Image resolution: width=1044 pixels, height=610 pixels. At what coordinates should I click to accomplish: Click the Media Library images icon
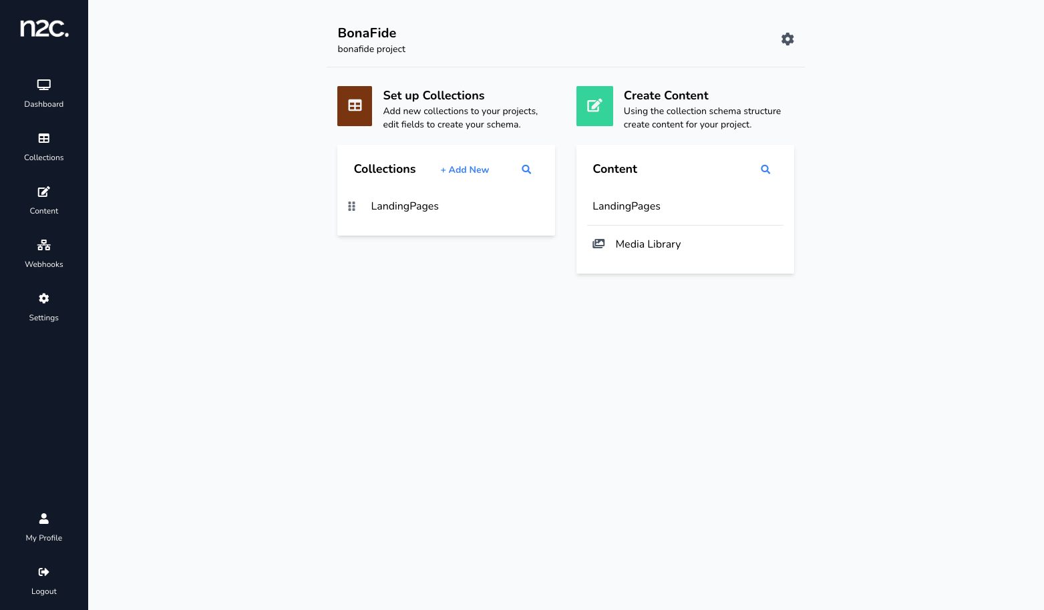[598, 244]
